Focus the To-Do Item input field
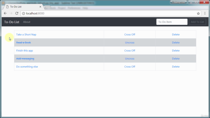 tap(172, 22)
